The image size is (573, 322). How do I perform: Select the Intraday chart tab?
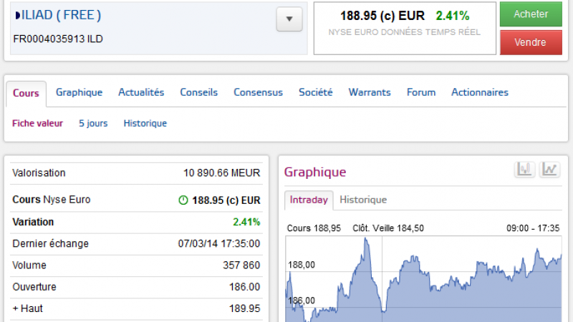pos(309,200)
